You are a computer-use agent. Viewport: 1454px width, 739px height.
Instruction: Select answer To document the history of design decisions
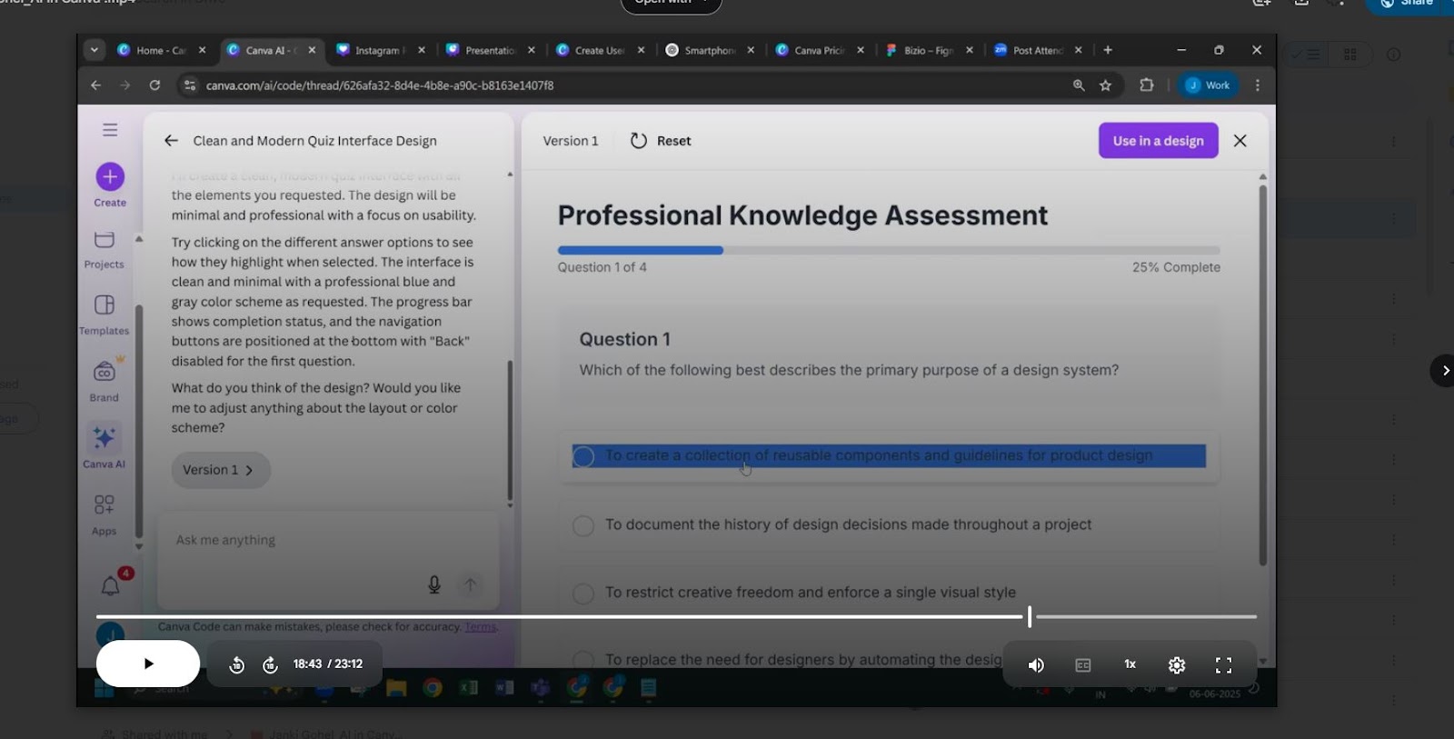889,525
